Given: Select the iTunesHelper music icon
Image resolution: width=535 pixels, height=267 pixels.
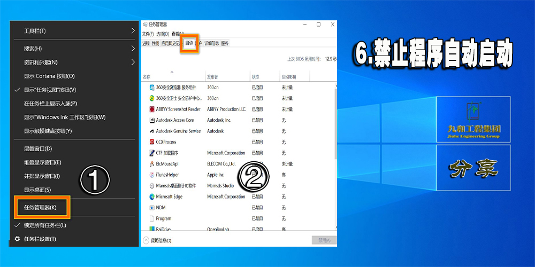Looking at the screenshot, I should click(x=152, y=175).
